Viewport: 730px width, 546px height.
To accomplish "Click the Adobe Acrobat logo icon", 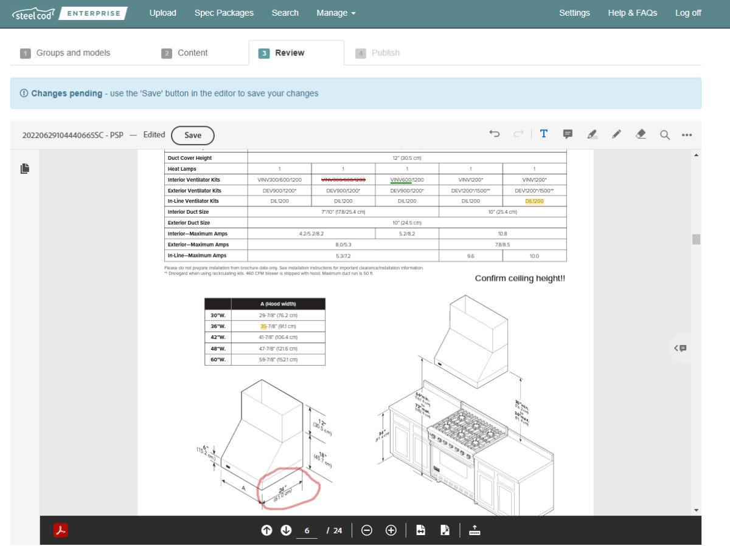I will [60, 530].
